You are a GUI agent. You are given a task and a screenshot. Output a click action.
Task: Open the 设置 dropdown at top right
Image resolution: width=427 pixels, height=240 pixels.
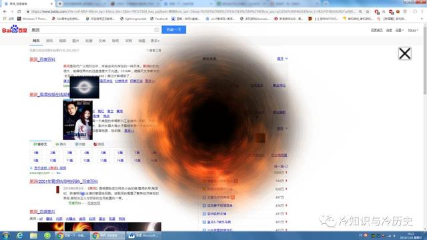pyautogui.click(x=400, y=30)
